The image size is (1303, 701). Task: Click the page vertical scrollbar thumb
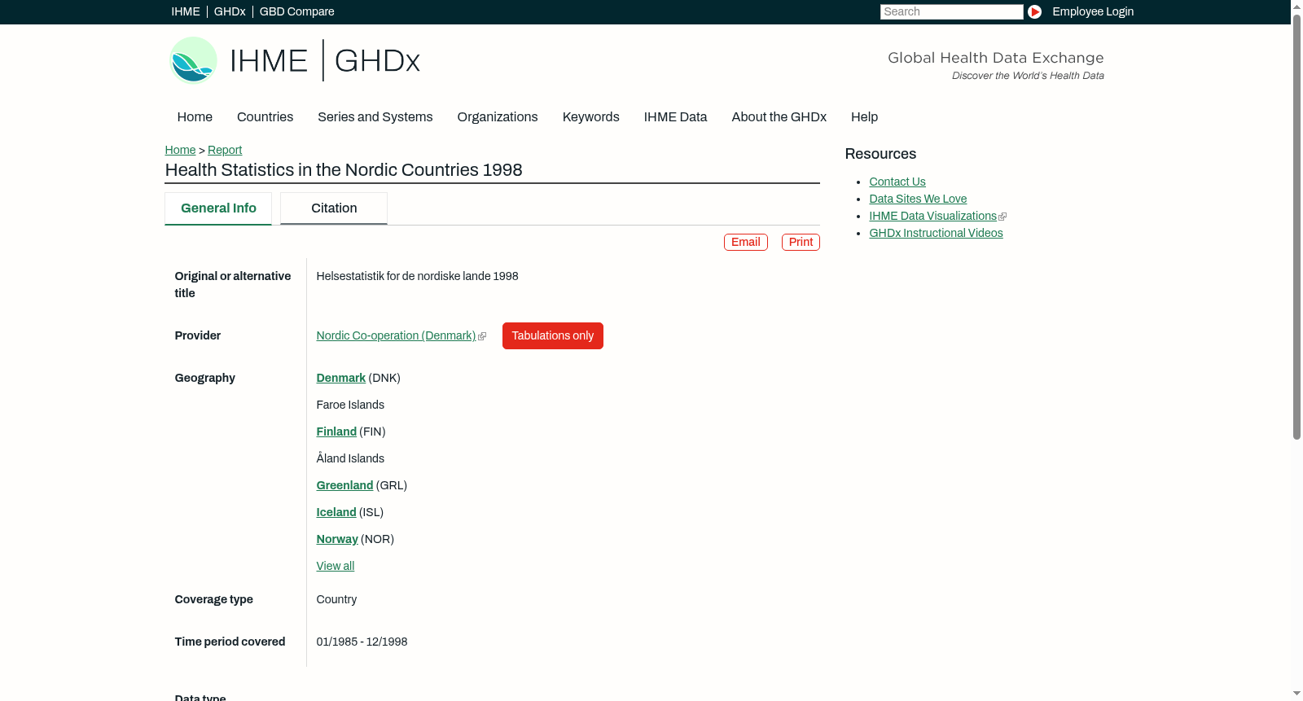click(1296, 226)
